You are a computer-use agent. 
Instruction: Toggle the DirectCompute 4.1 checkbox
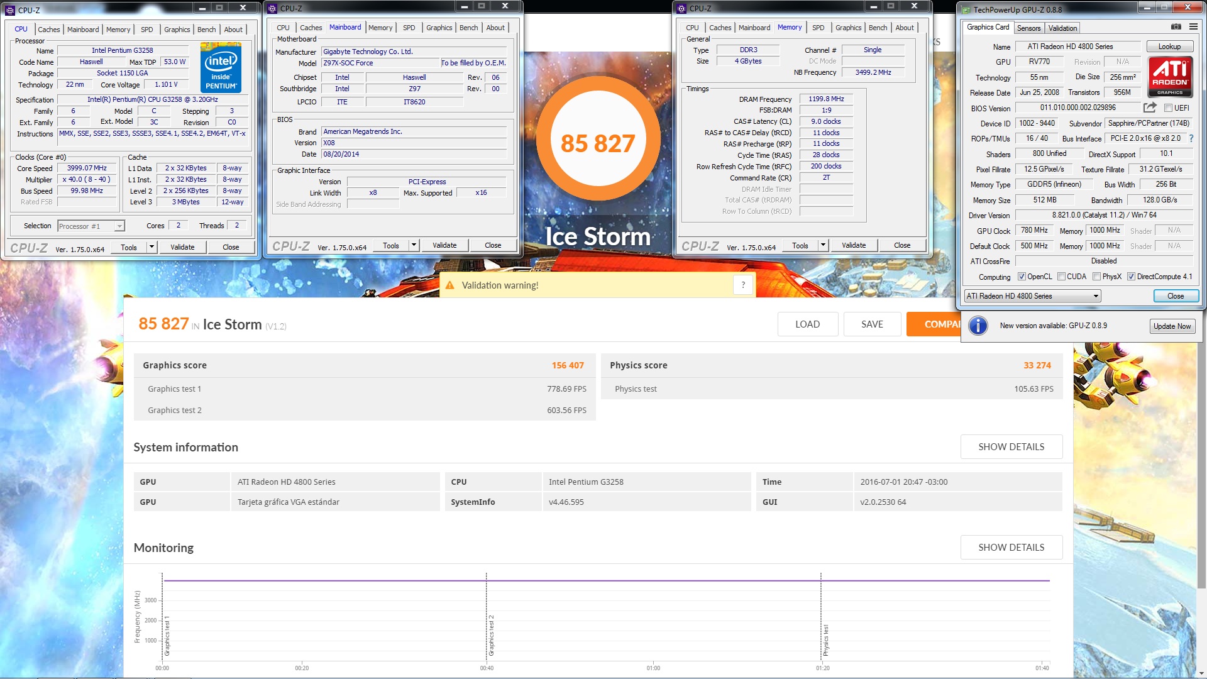pos(1131,277)
